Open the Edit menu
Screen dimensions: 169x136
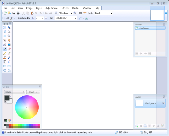[x=13, y=8]
